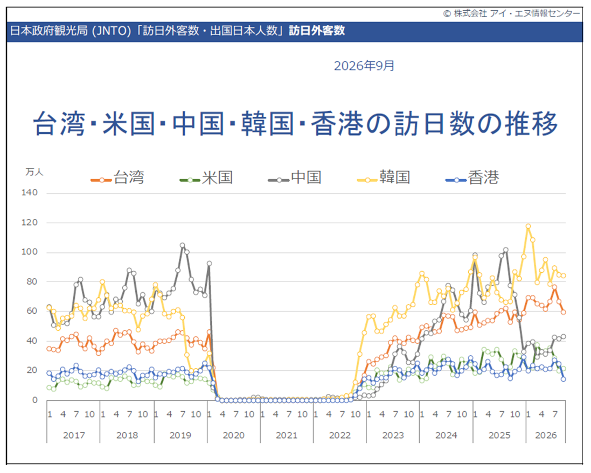Click the 香港 legend entry
The image size is (591, 473).
pyautogui.click(x=472, y=178)
